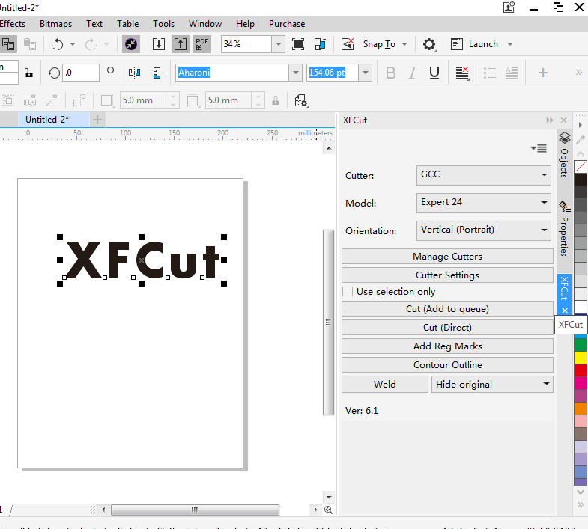Click Cut (Add to queue) button
The height and width of the screenshot is (529, 588).
(447, 309)
